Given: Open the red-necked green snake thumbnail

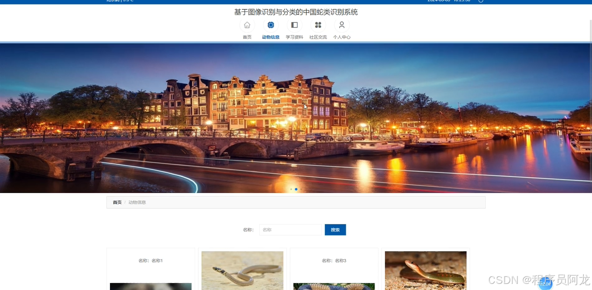Looking at the screenshot, I should (x=426, y=270).
